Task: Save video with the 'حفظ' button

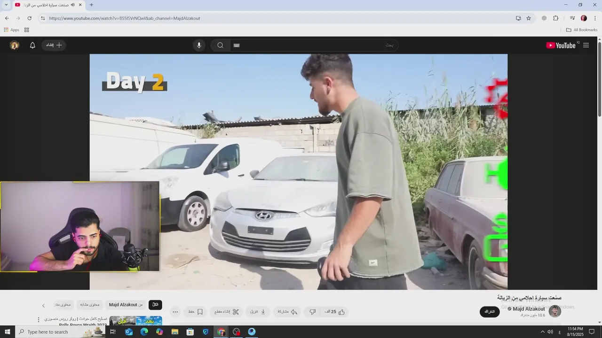Action: [195, 312]
